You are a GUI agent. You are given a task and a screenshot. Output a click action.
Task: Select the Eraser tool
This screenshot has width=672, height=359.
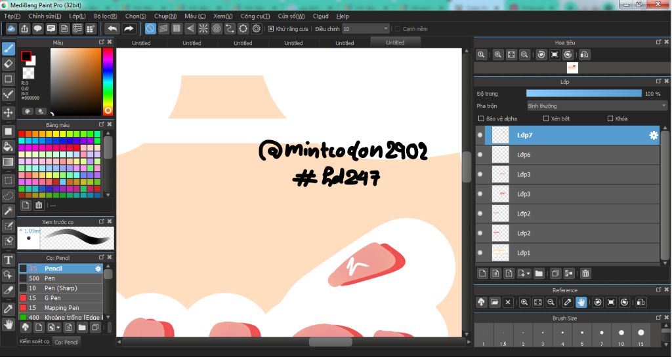[8, 64]
